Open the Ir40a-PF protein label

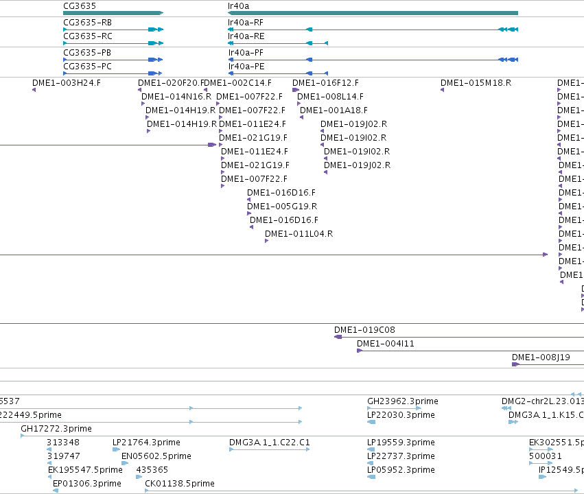click(246, 53)
